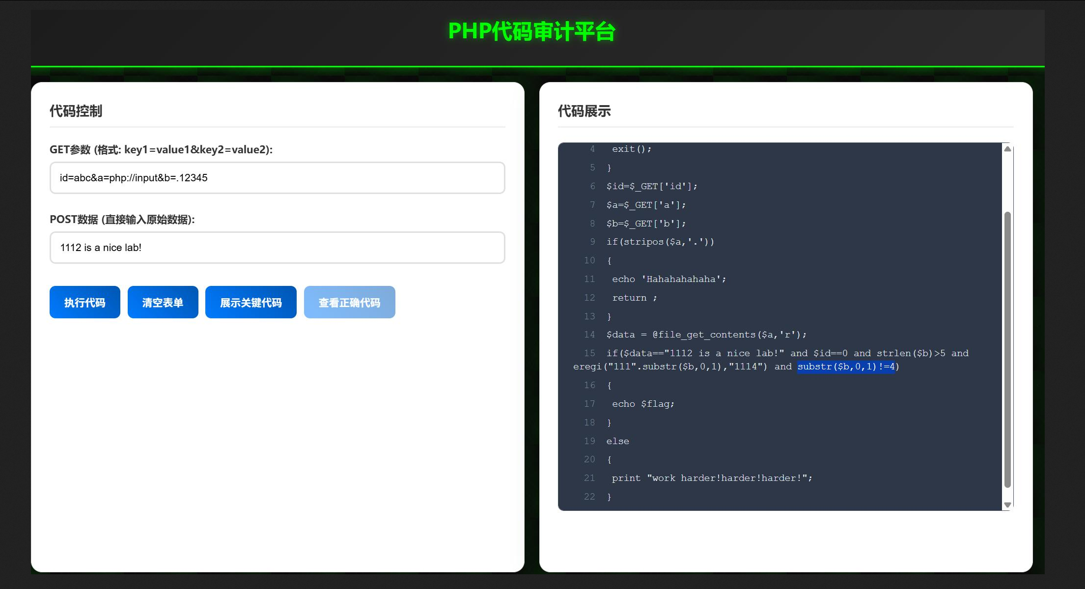This screenshot has width=1085, height=589.
Task: Click the PHP代码审计平台 title
Action: click(531, 31)
